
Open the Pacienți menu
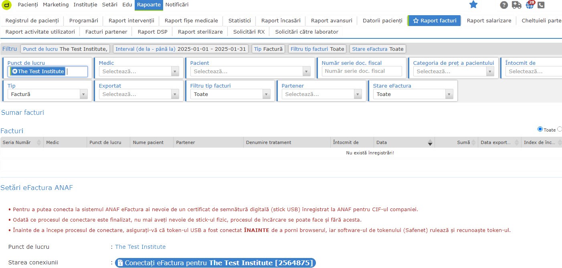(x=28, y=5)
